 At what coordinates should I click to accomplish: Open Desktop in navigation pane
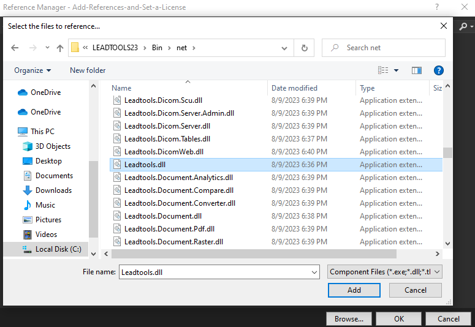42,161
